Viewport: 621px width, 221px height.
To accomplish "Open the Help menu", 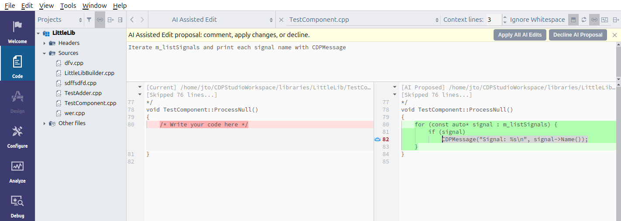I will click(120, 6).
